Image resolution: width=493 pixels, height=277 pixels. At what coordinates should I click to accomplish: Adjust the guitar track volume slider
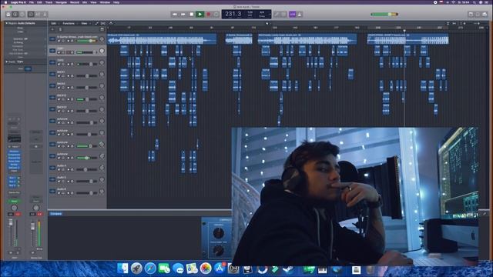click(87, 41)
